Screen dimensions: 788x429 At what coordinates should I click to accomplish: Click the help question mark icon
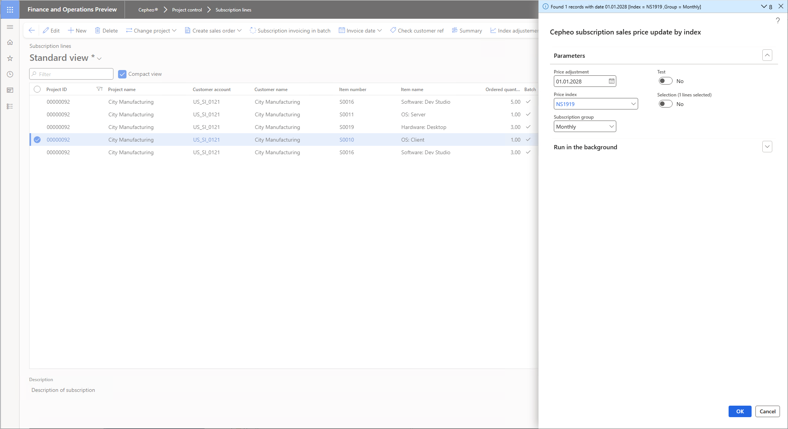click(x=777, y=21)
